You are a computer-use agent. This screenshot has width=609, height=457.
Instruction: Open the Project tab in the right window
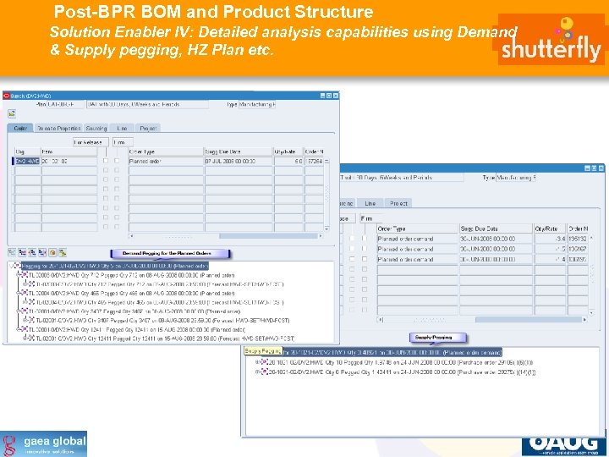coord(398,203)
